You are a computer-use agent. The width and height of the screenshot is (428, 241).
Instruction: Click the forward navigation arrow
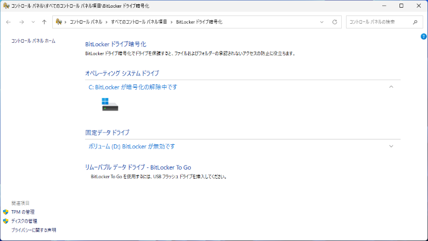click(21, 22)
